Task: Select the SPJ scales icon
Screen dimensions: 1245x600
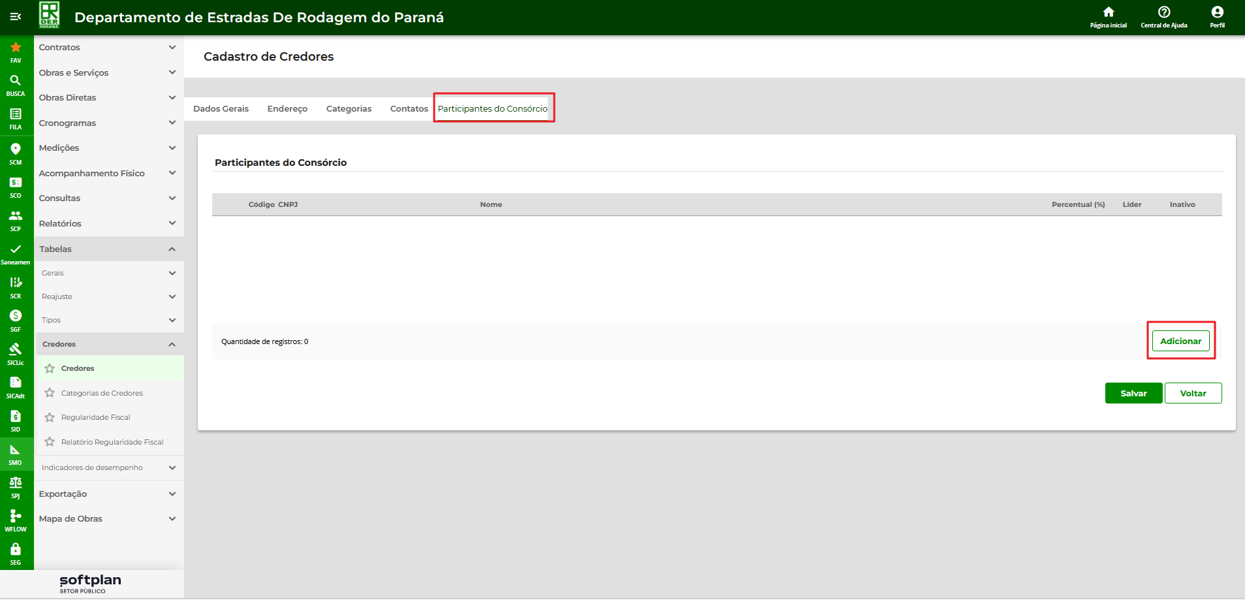Action: tap(16, 483)
